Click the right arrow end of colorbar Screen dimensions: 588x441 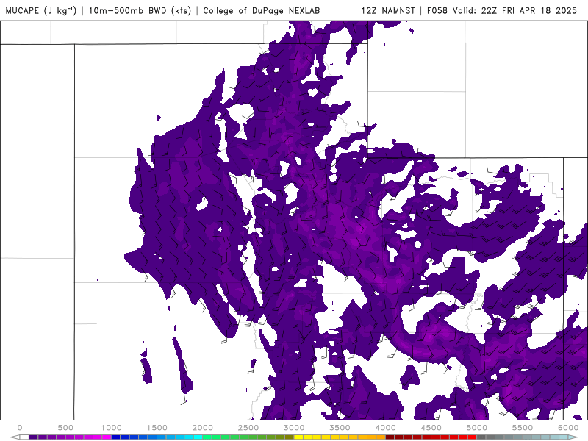click(x=573, y=437)
